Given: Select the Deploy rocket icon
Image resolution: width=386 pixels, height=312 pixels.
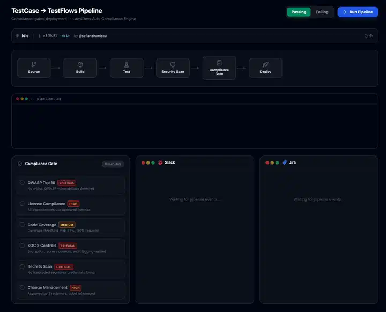Looking at the screenshot, I should click(x=265, y=64).
